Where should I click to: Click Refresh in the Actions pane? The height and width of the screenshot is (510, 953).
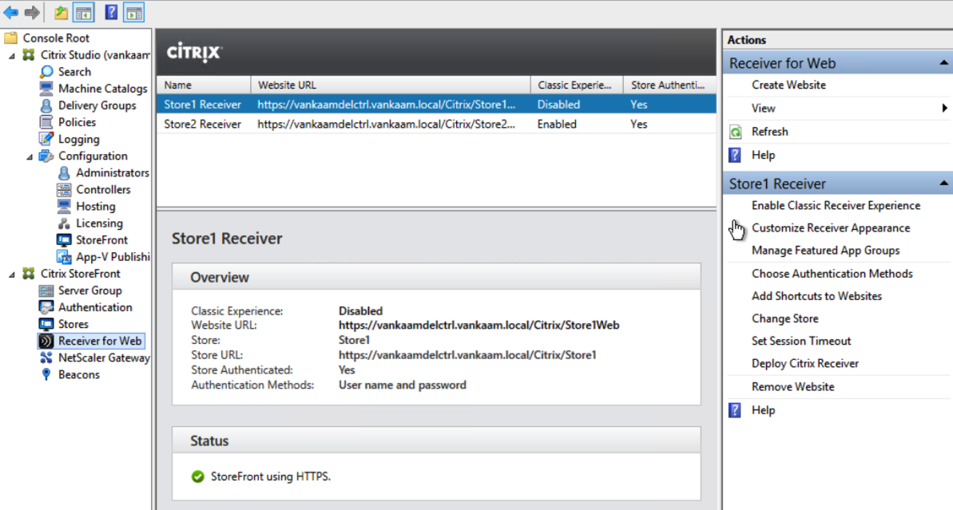(x=769, y=132)
